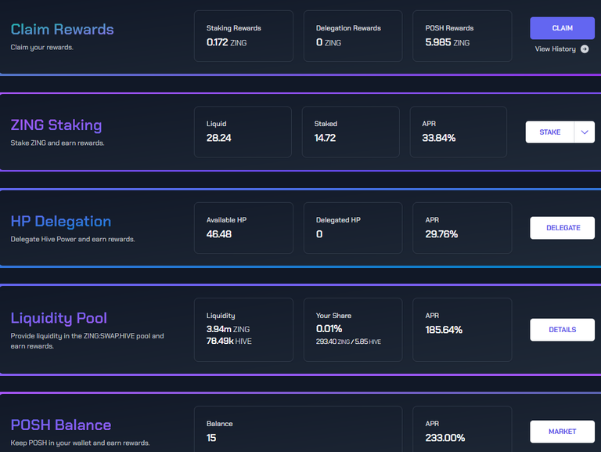The height and width of the screenshot is (452, 601).
Task: Click the Your Share liquidity card
Action: [353, 330]
